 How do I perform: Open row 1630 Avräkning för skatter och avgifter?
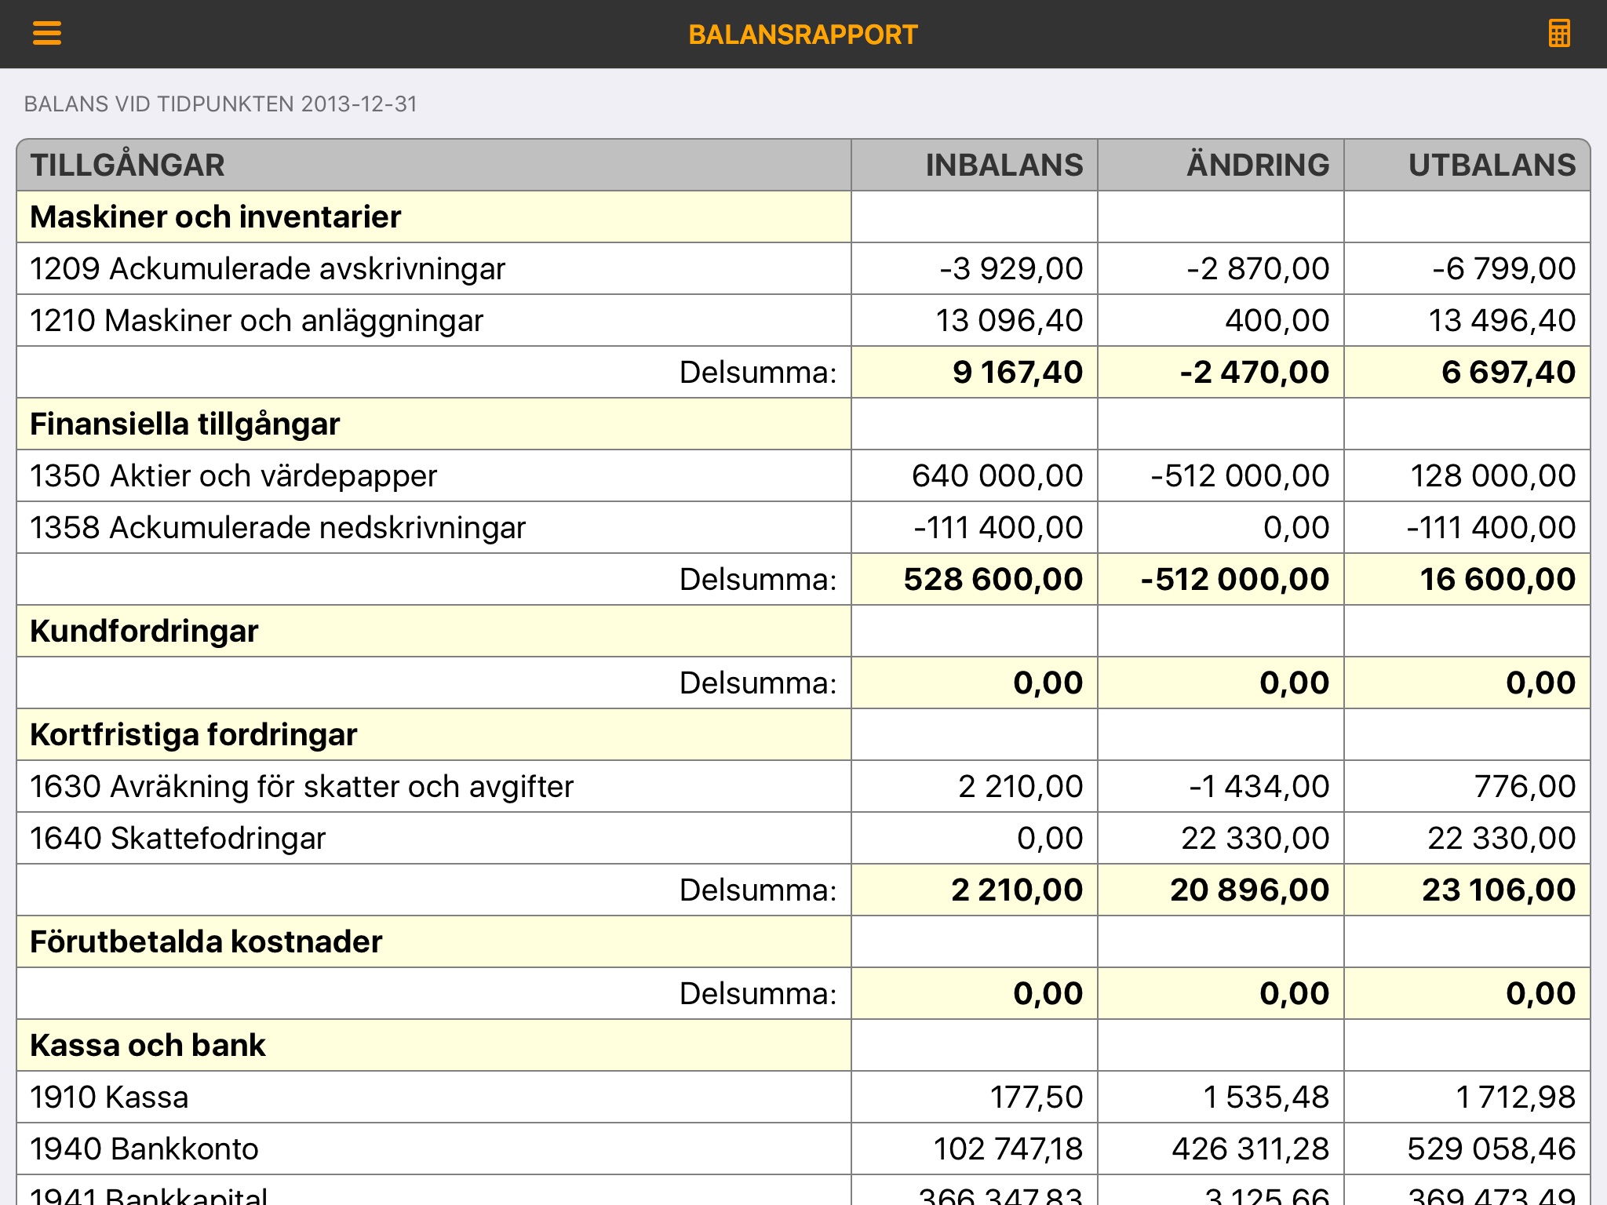[803, 786]
